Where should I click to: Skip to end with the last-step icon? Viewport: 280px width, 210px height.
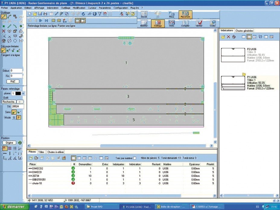46,21
